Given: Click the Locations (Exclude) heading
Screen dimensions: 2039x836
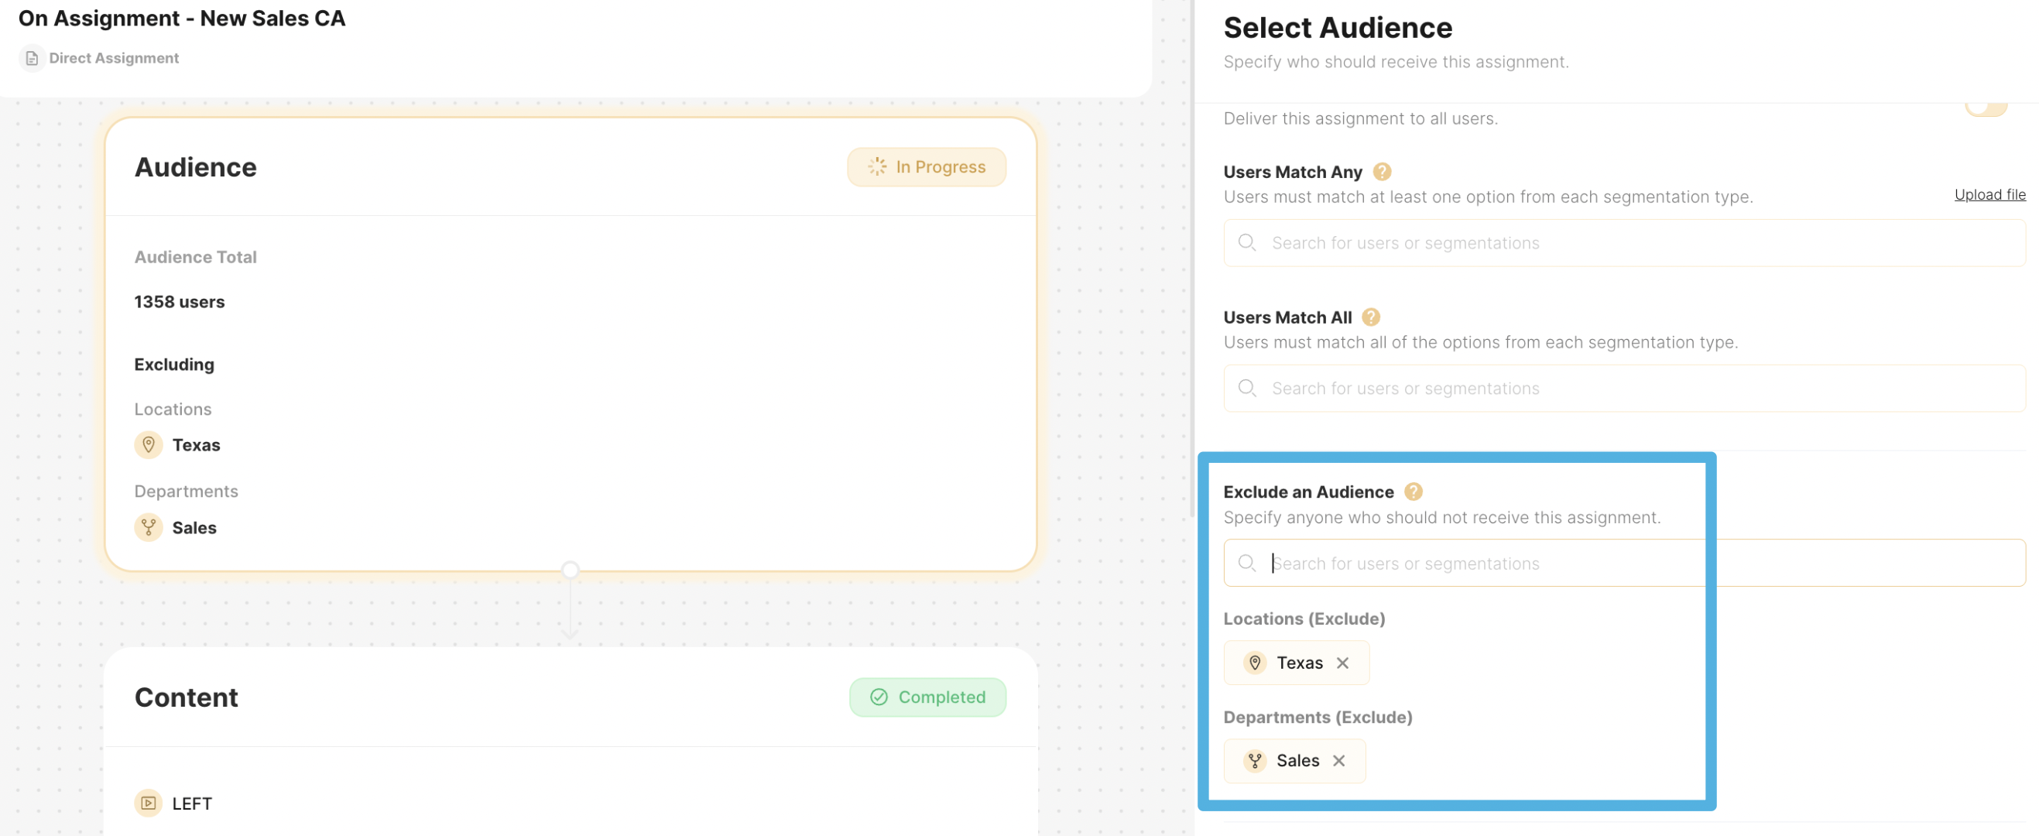Looking at the screenshot, I should coord(1304,619).
